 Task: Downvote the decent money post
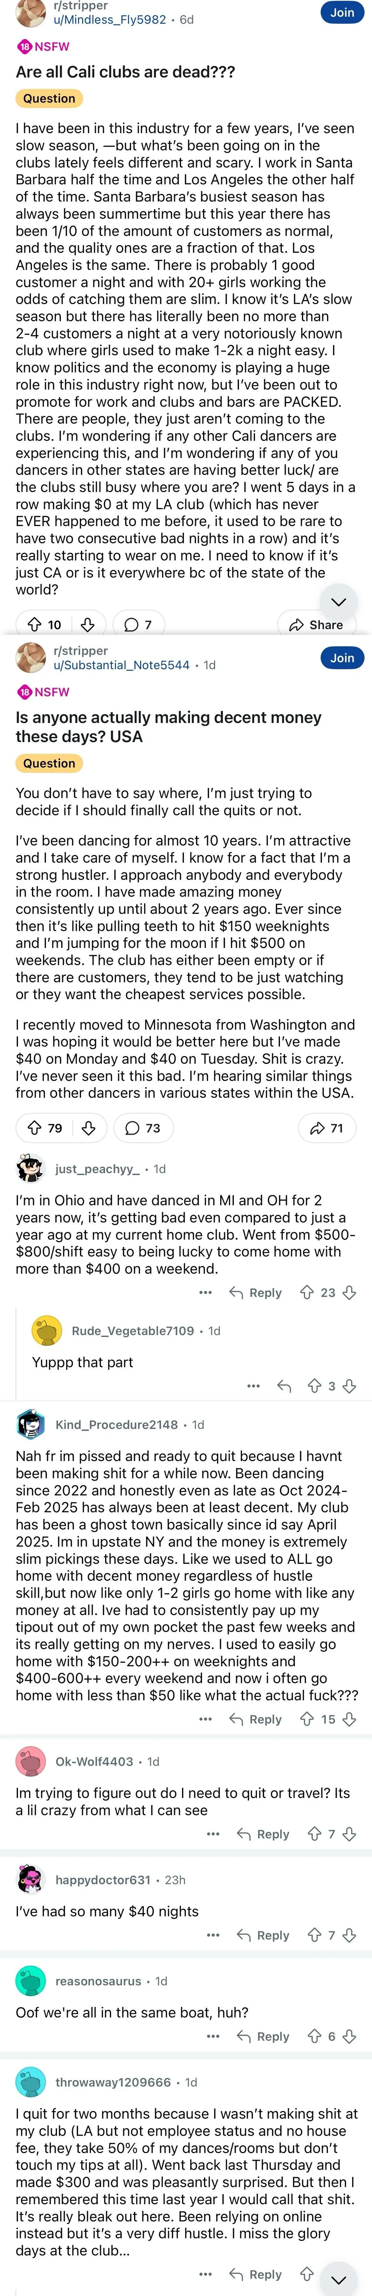(x=88, y=1128)
